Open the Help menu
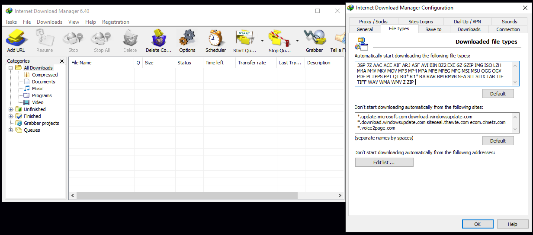Image resolution: width=533 pixels, height=235 pixels. 90,22
